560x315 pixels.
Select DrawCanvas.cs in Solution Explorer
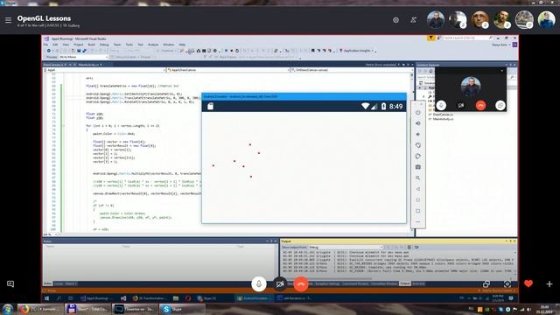(443, 115)
